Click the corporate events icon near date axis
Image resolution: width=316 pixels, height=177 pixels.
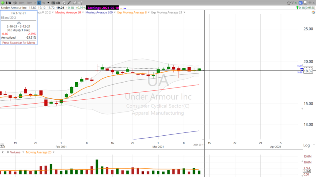(2, 145)
